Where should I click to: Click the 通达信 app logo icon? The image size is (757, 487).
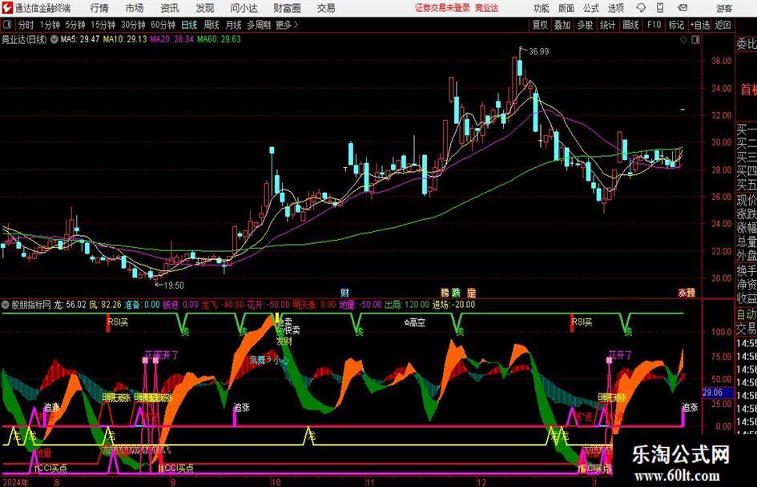pos(6,8)
